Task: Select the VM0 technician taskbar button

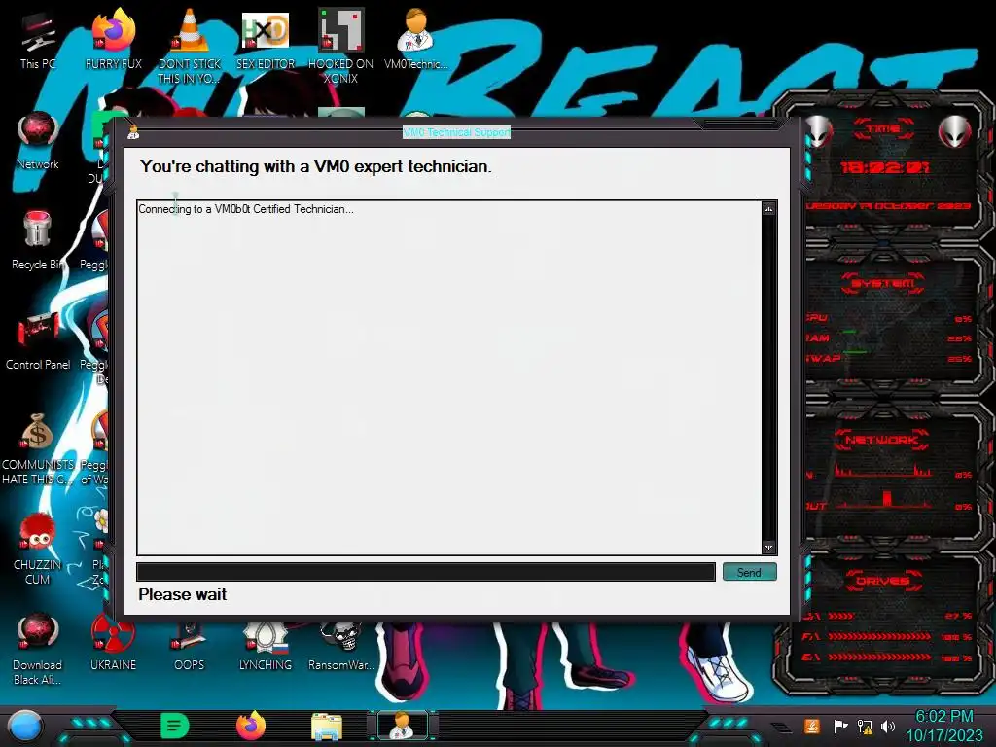Action: click(403, 726)
